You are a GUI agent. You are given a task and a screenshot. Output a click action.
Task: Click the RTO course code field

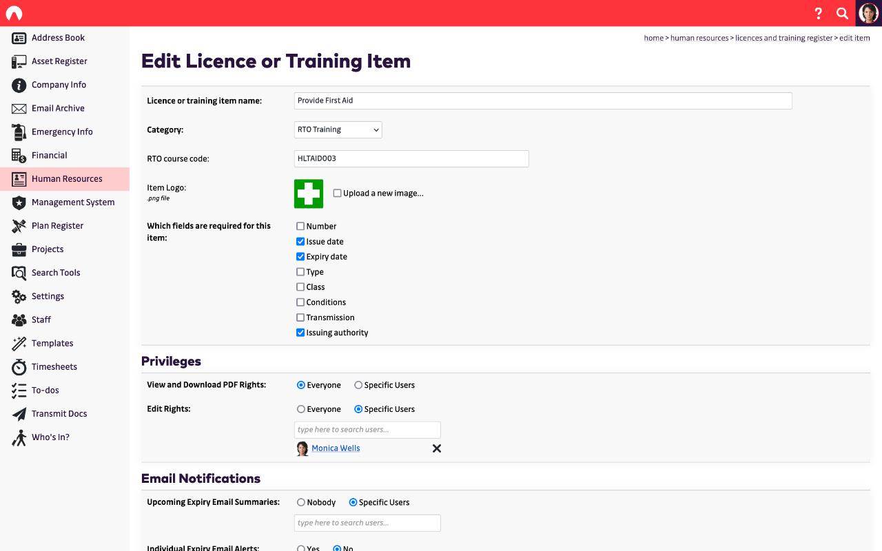pos(411,158)
